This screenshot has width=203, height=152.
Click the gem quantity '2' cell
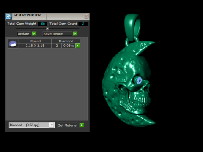point(57,46)
